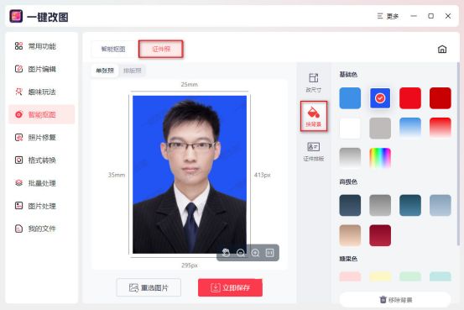
Task: Pick the teal blue premium swatch
Action: 410,205
